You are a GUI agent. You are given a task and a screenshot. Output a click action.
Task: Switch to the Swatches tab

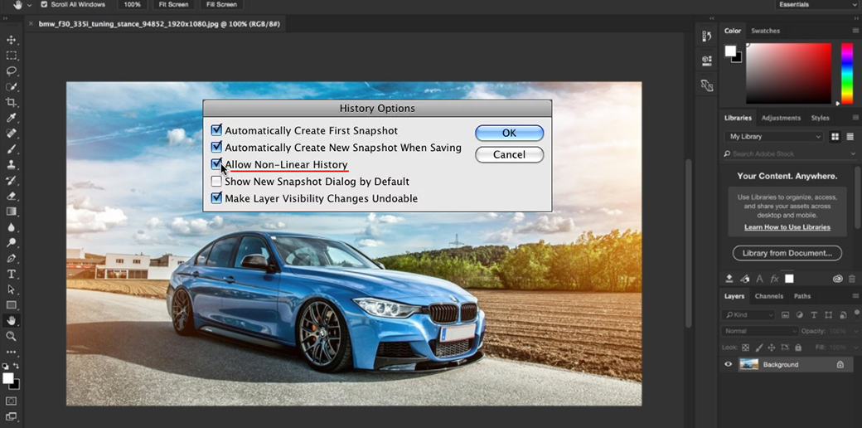(x=765, y=31)
